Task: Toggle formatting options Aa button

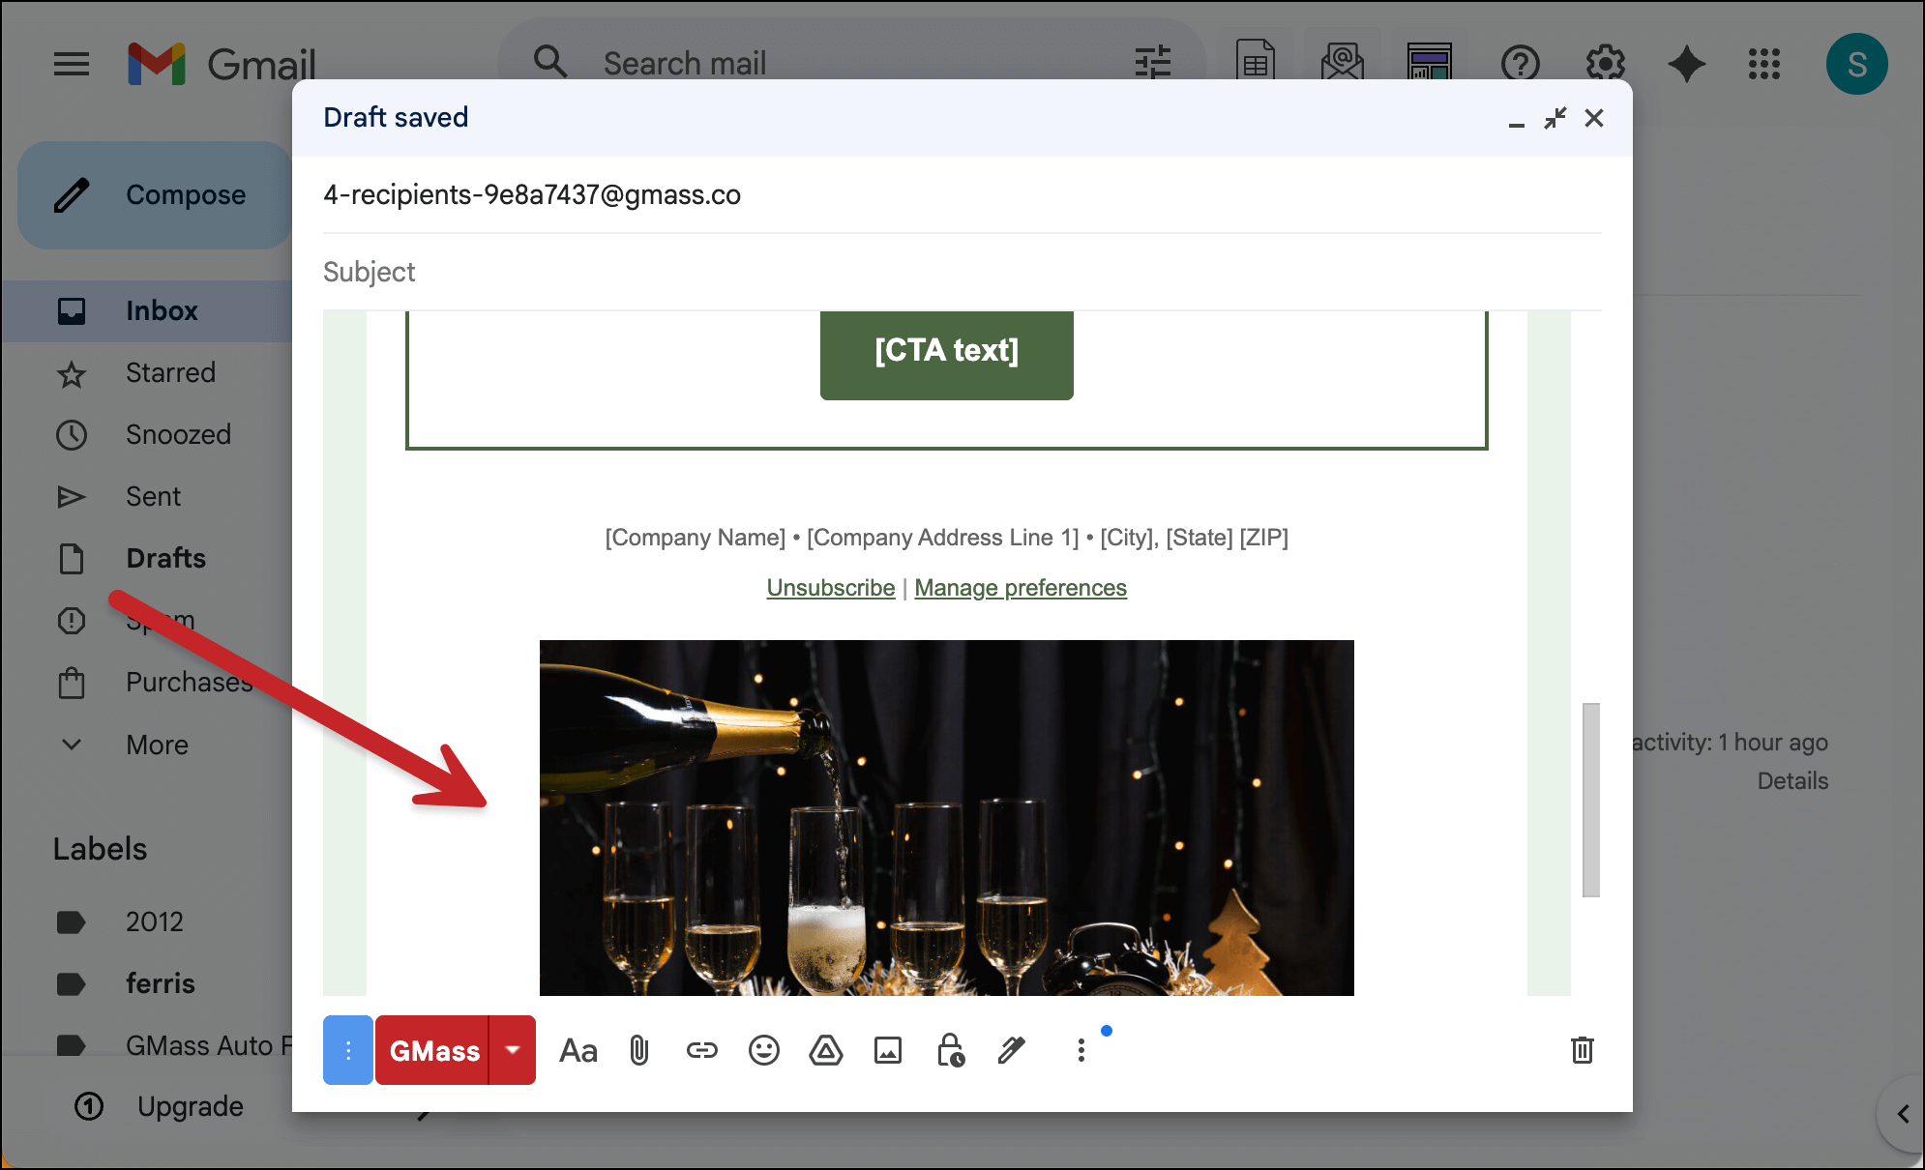Action: (578, 1050)
